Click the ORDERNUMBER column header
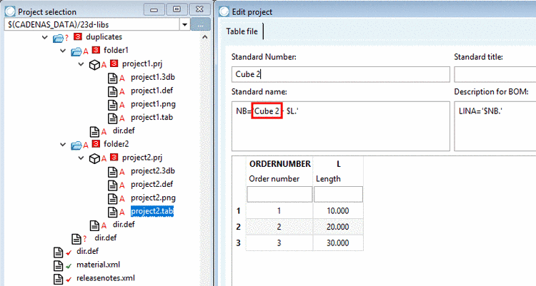The width and height of the screenshot is (536, 286). pyautogui.click(x=279, y=164)
